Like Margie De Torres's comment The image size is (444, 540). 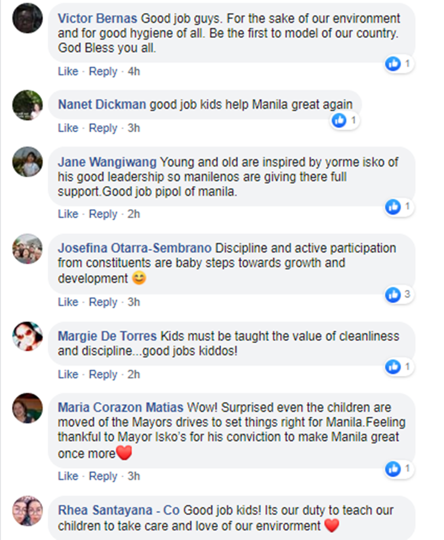click(67, 375)
